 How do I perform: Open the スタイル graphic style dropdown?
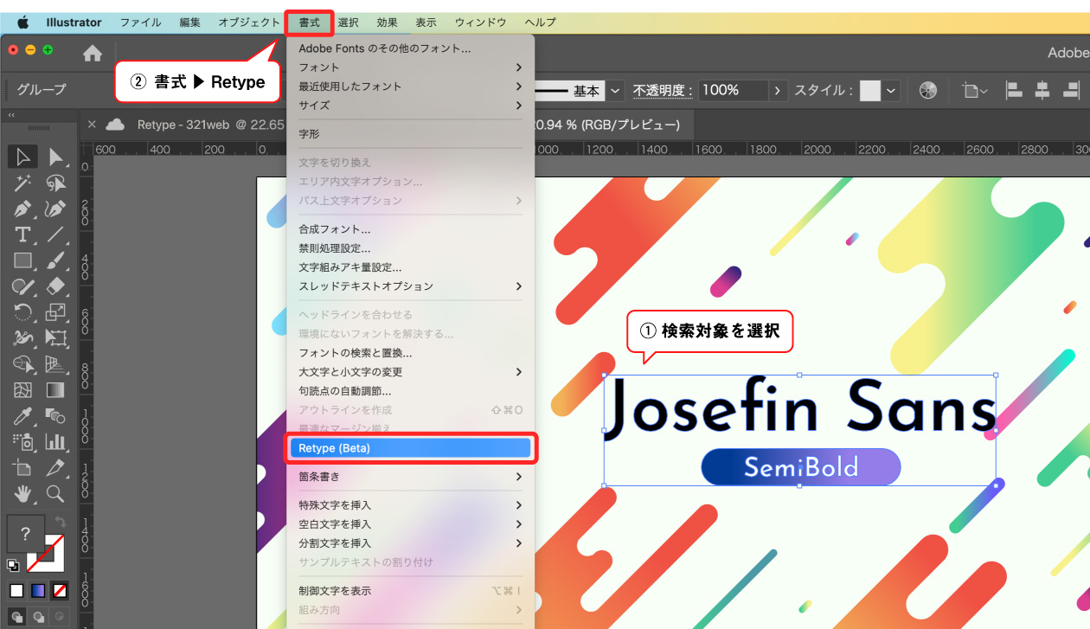click(x=891, y=90)
